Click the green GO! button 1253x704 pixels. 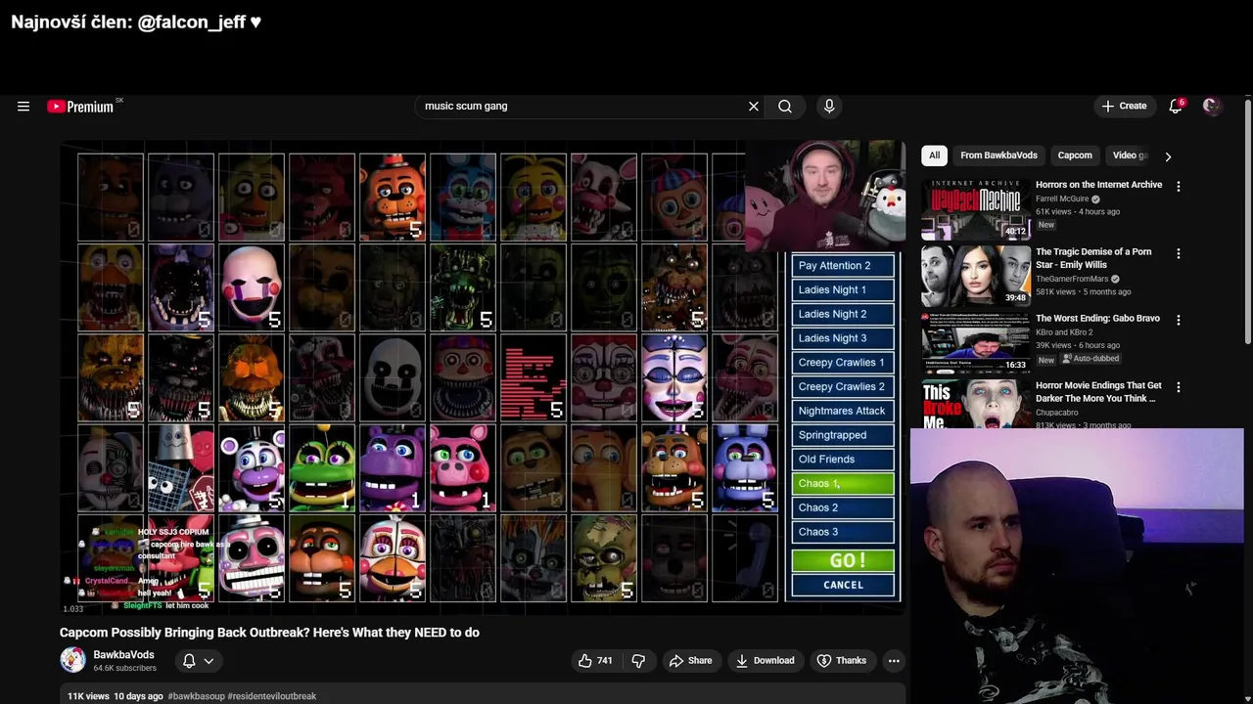(843, 561)
